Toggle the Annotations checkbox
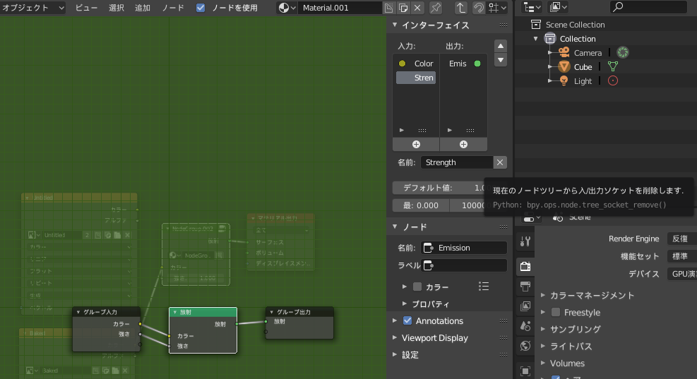Image resolution: width=697 pixels, height=379 pixels. pos(407,321)
